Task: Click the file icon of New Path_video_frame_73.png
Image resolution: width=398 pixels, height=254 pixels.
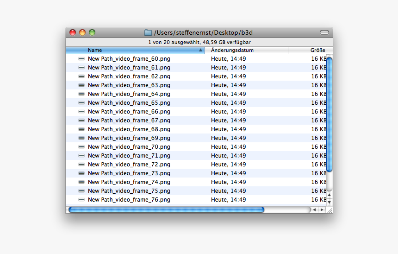Action: pos(81,173)
